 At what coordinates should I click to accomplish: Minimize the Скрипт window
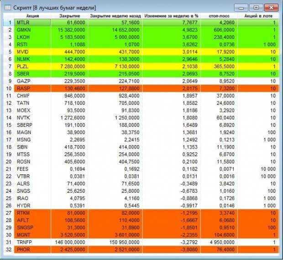(x=241, y=8)
